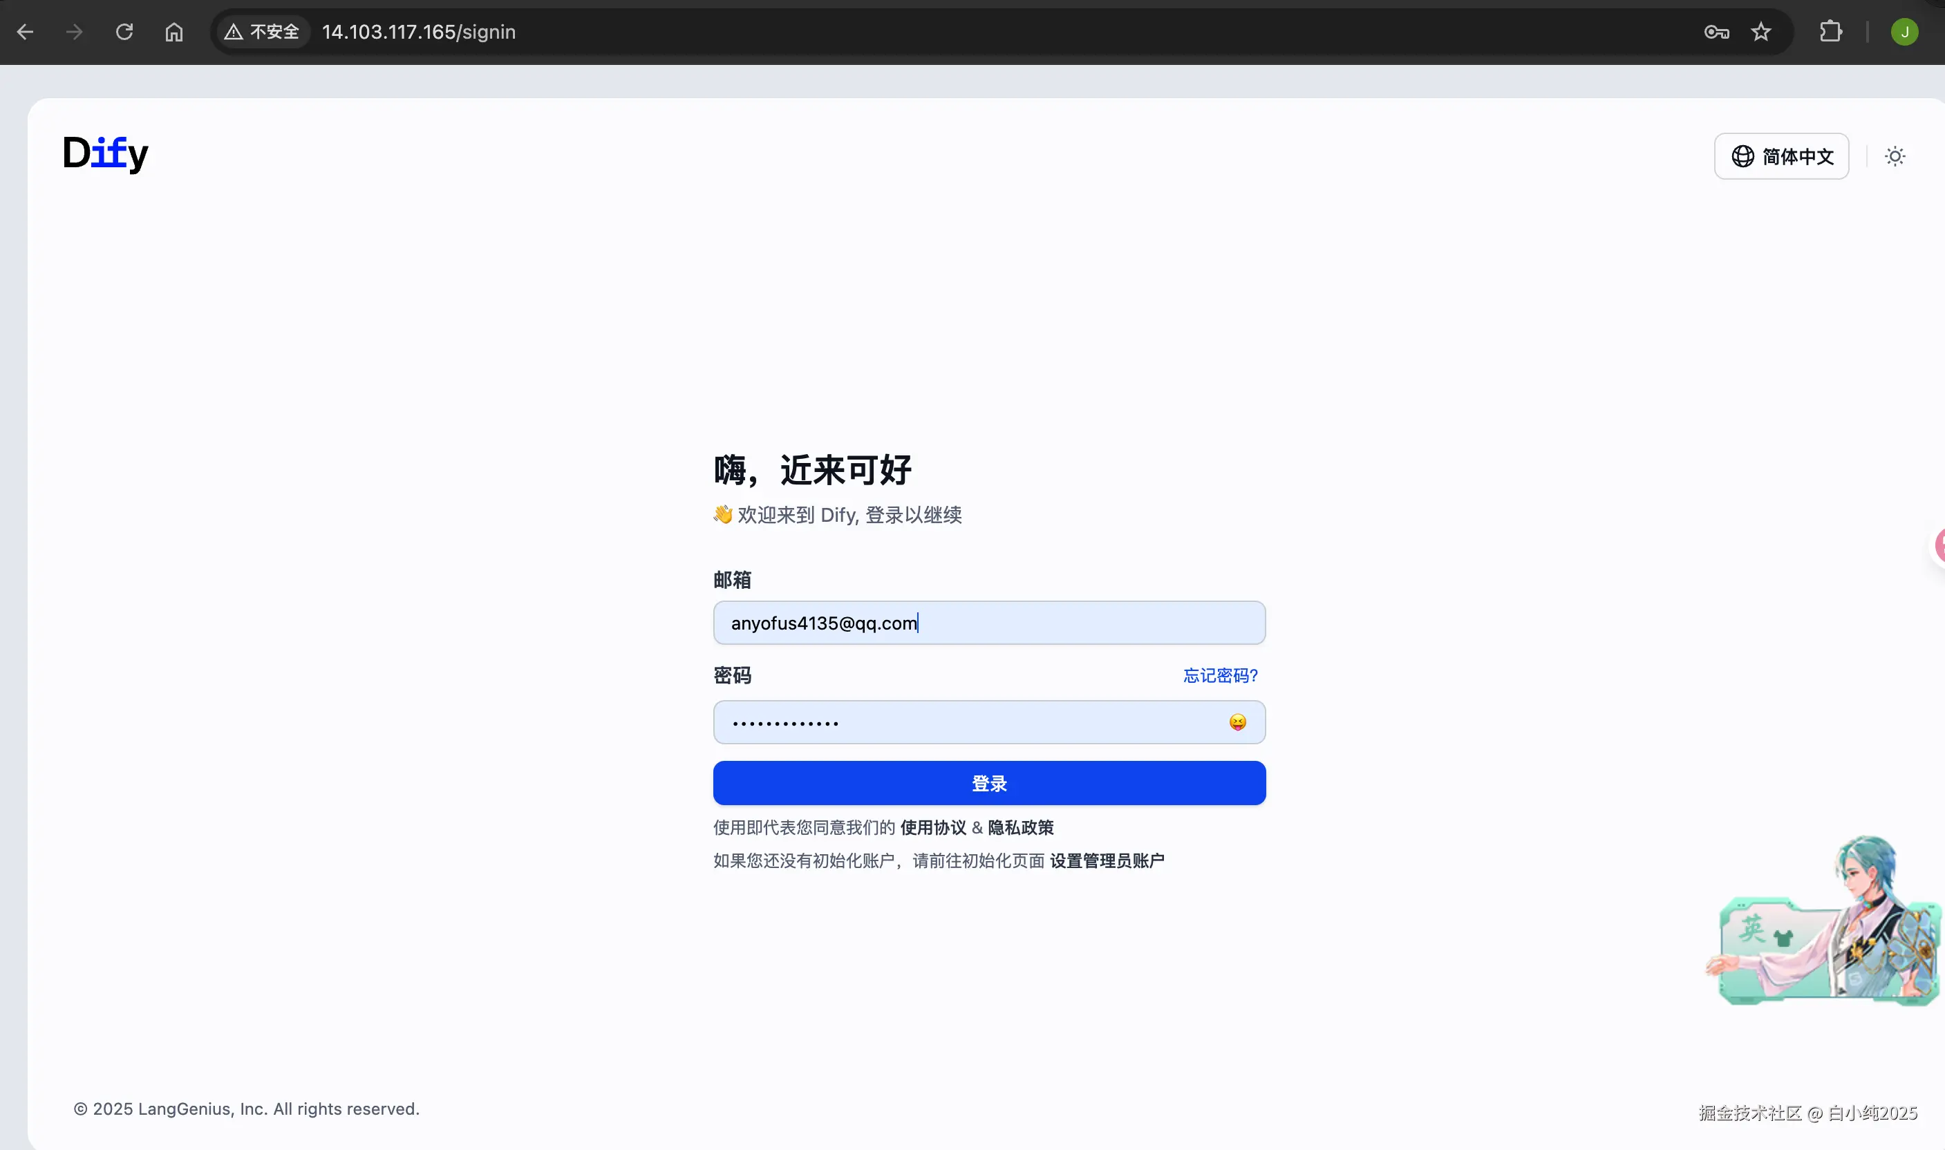This screenshot has width=1945, height=1150.
Task: Open the browser extensions puzzle icon
Action: point(1830,32)
